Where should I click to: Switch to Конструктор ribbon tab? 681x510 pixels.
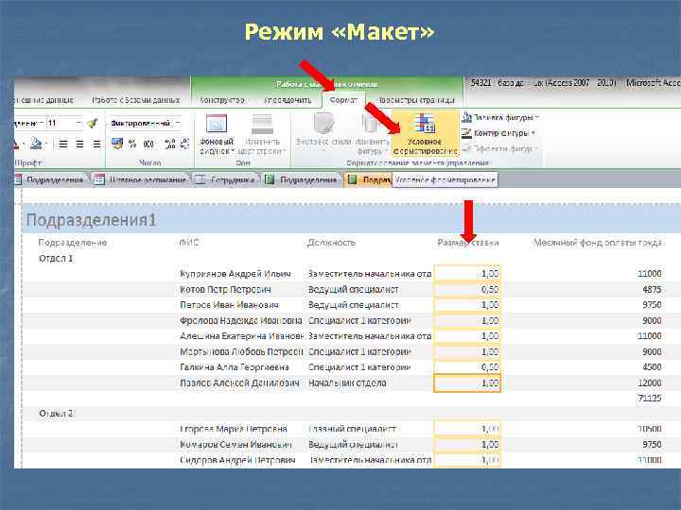(222, 100)
